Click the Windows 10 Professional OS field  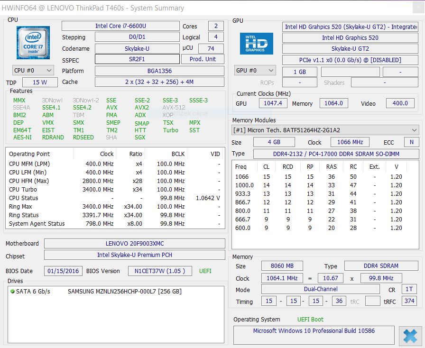tap(314, 331)
